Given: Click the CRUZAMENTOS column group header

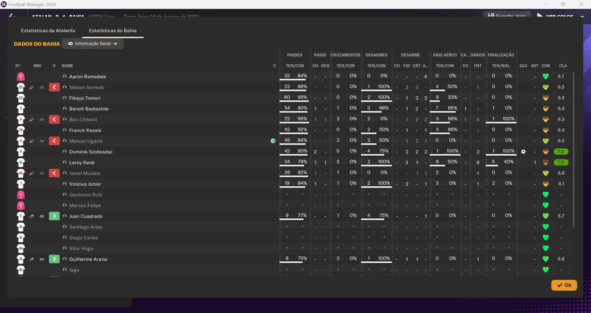Looking at the screenshot, I should (x=345, y=55).
